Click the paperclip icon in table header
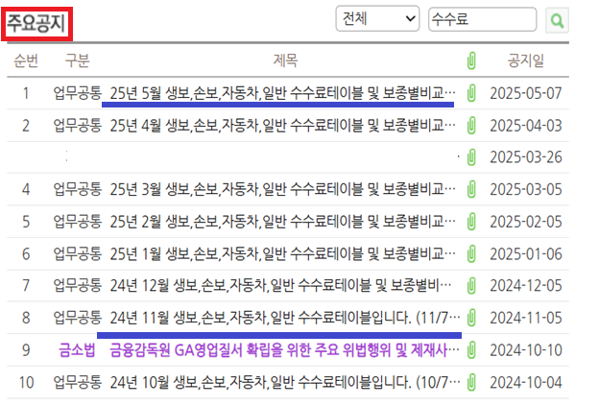The height and width of the screenshot is (406, 599). point(471,60)
